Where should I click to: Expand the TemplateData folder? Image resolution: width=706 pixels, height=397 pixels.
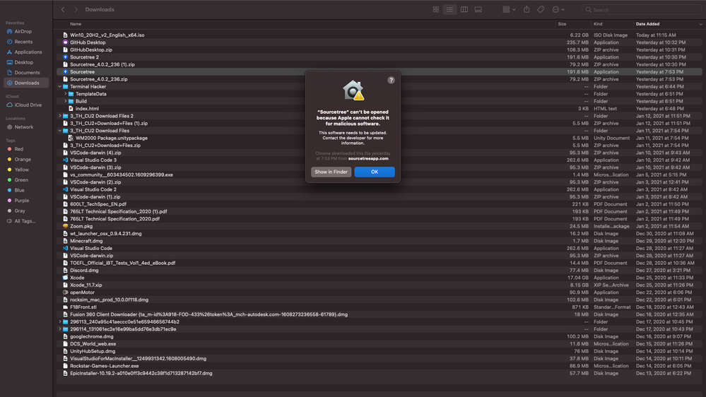(65, 94)
